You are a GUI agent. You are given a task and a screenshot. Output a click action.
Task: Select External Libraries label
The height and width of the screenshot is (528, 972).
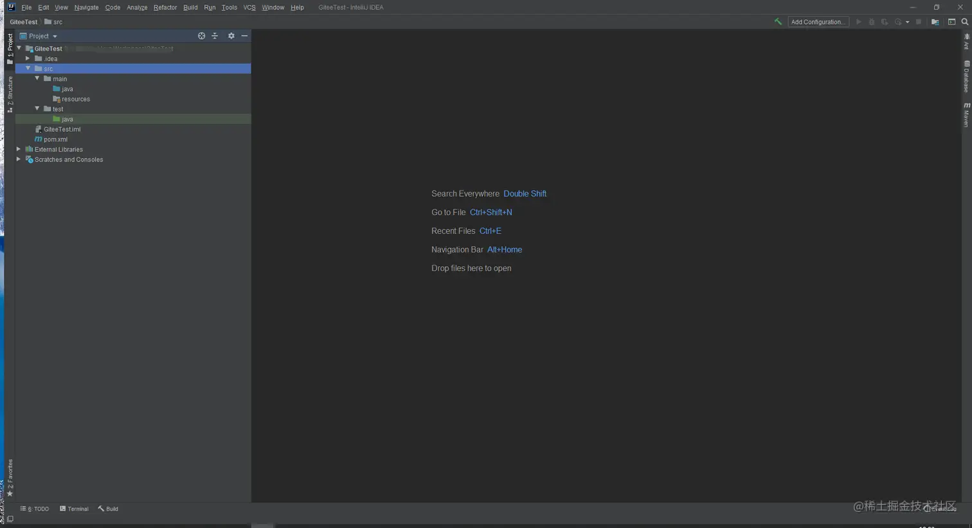(59, 150)
